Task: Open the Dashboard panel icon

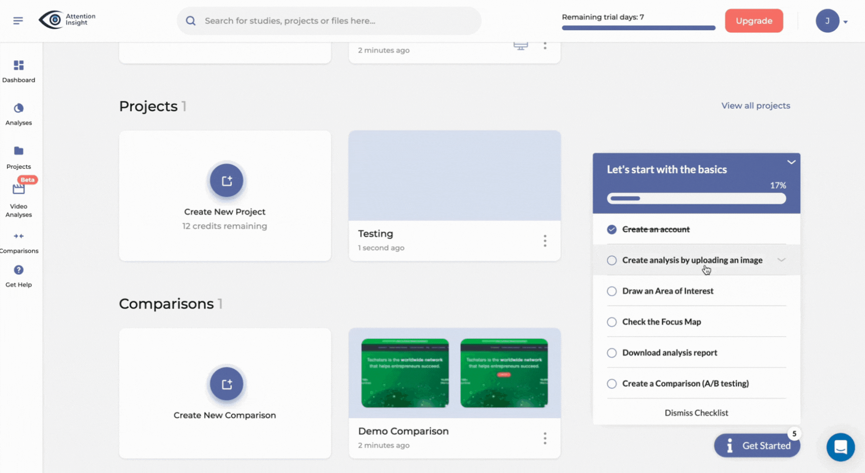Action: pyautogui.click(x=18, y=66)
